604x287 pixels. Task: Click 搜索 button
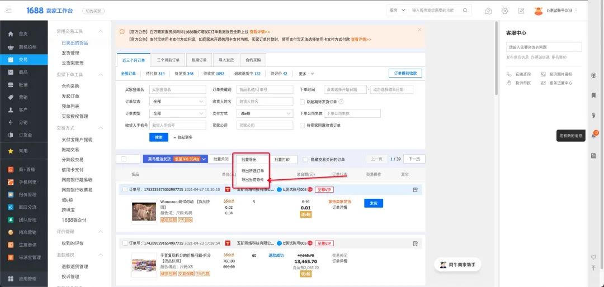159,137
